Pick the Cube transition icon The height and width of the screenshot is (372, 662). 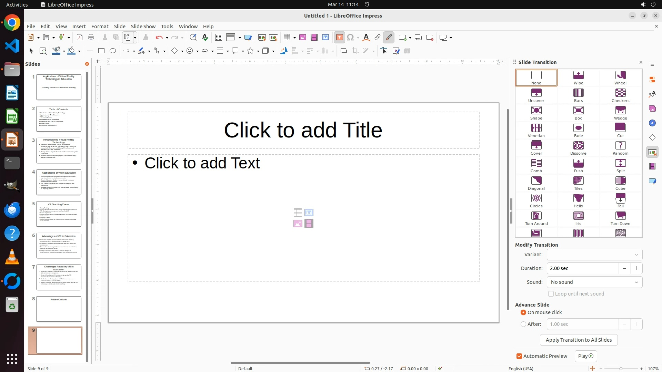tap(620, 183)
